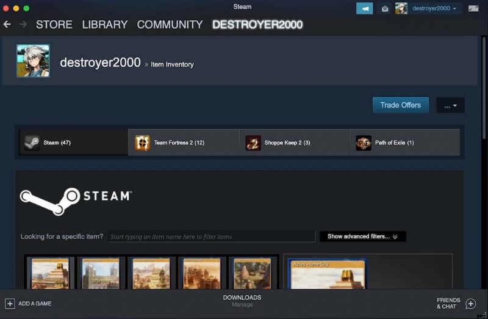
Task: Click the Team Fortress 2 game icon
Action: (x=143, y=143)
